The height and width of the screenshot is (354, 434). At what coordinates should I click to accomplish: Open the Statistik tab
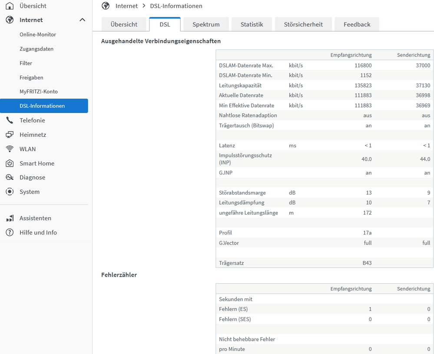[x=252, y=24]
